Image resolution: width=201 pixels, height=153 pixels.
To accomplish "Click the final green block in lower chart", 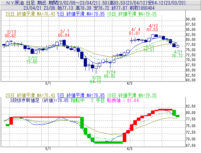I will 177,116.
